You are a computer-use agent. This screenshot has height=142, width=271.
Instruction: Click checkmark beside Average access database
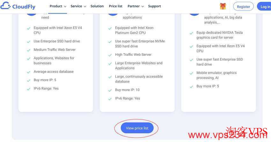click(x=29, y=72)
